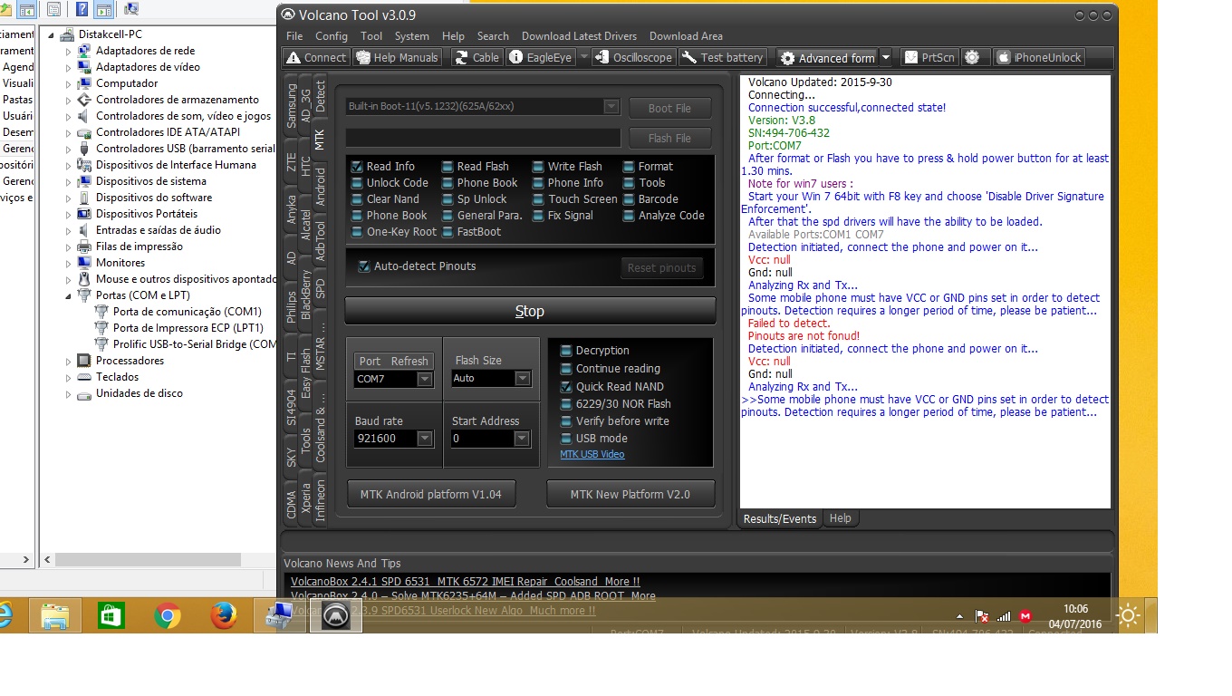Screen dimensions: 1232x696
Task: Expand the Advanced form dropdown arrow
Action: click(886, 57)
